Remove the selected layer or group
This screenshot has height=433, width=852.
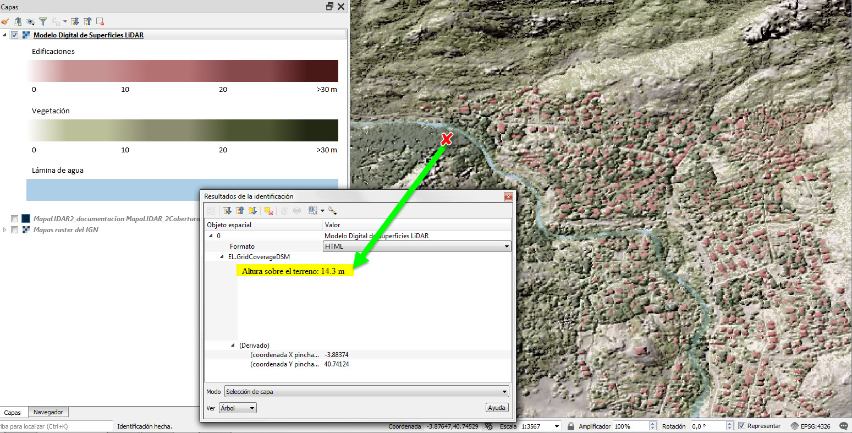tap(100, 21)
